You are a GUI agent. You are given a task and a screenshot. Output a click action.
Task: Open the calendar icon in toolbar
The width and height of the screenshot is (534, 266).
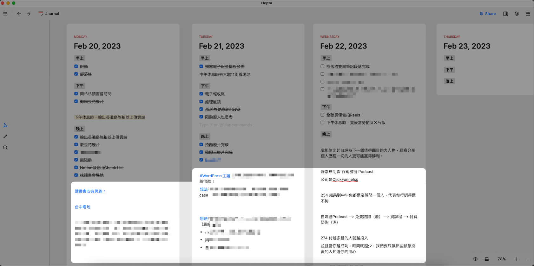click(x=528, y=14)
